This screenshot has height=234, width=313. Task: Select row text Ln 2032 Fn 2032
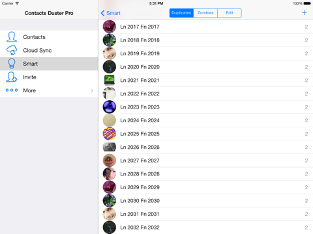pos(140,227)
